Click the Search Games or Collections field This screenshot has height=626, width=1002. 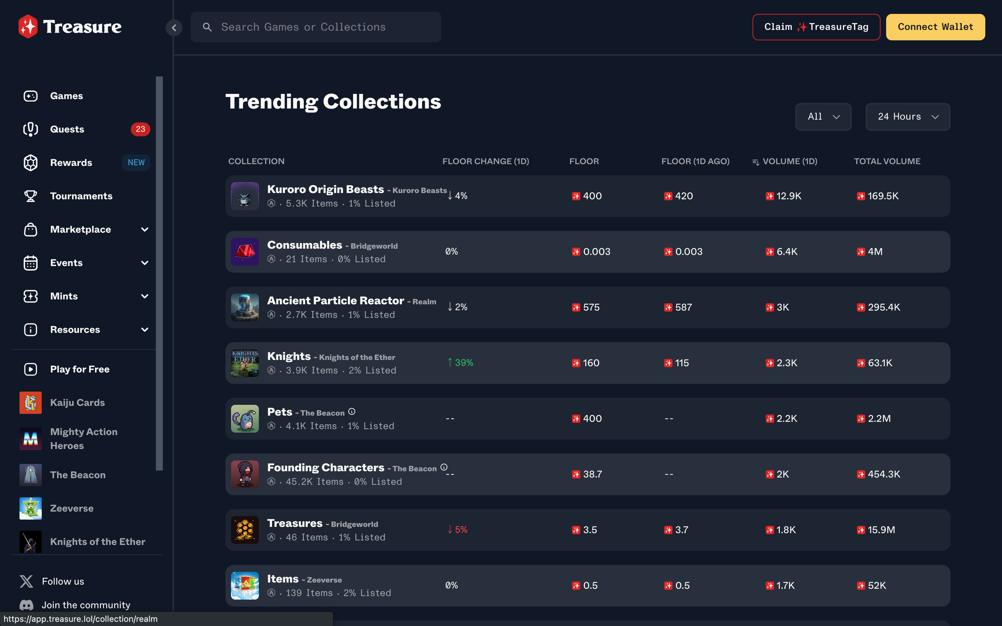(x=316, y=27)
